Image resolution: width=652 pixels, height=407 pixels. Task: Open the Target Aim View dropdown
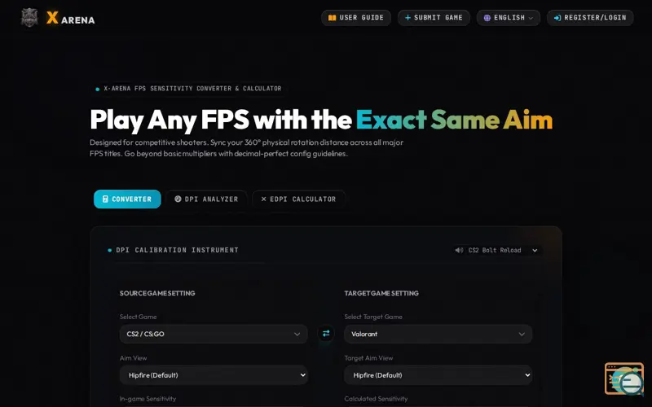pos(438,375)
